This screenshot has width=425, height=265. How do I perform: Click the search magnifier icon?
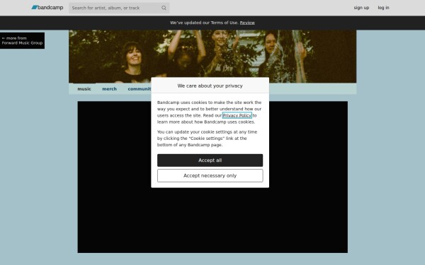click(x=164, y=8)
